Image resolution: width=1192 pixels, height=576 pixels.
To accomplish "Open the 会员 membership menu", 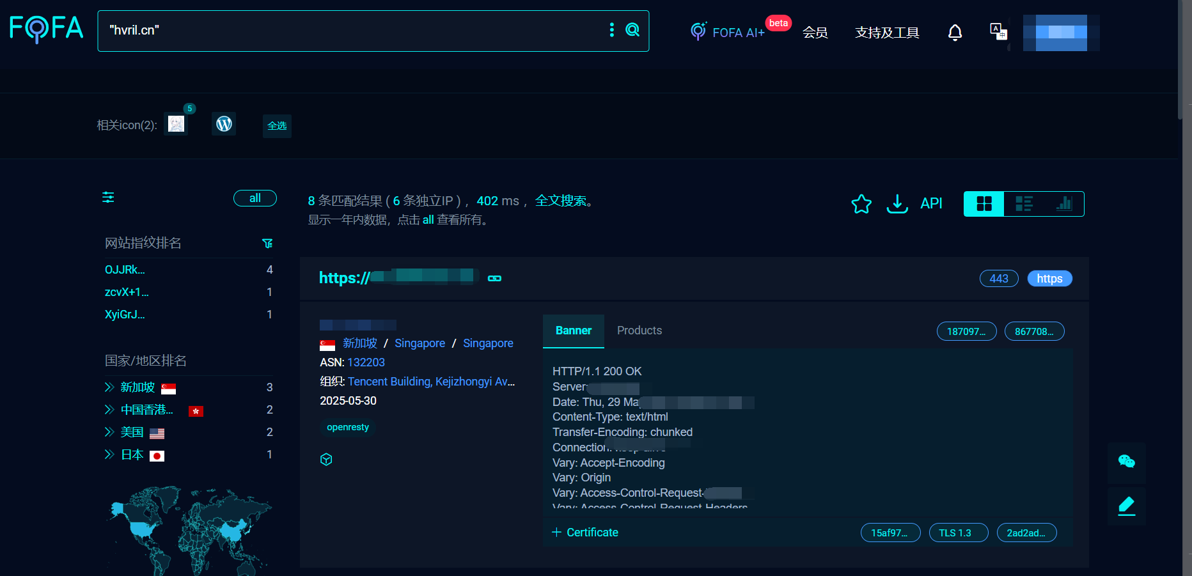I will point(815,33).
